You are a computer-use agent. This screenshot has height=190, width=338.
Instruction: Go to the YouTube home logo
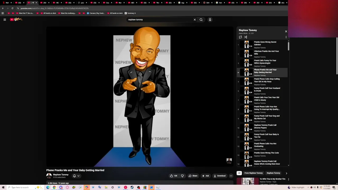tap(16, 19)
